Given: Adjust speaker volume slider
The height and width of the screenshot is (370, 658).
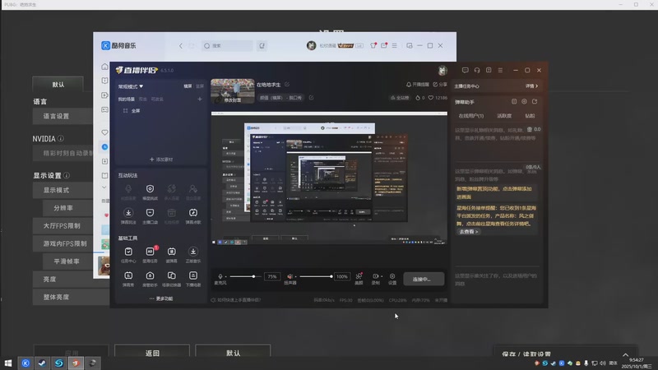Looking at the screenshot, I should click(316, 276).
